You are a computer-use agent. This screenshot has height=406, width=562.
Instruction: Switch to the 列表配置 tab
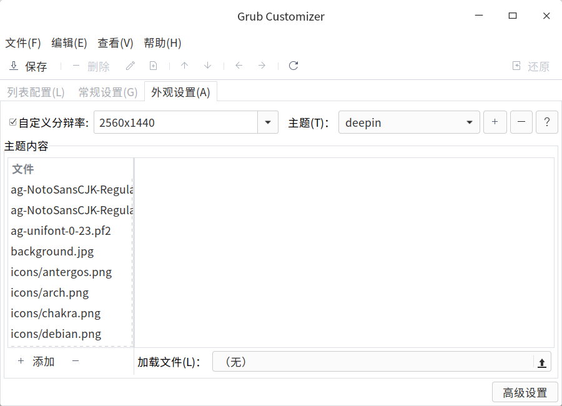(36, 91)
